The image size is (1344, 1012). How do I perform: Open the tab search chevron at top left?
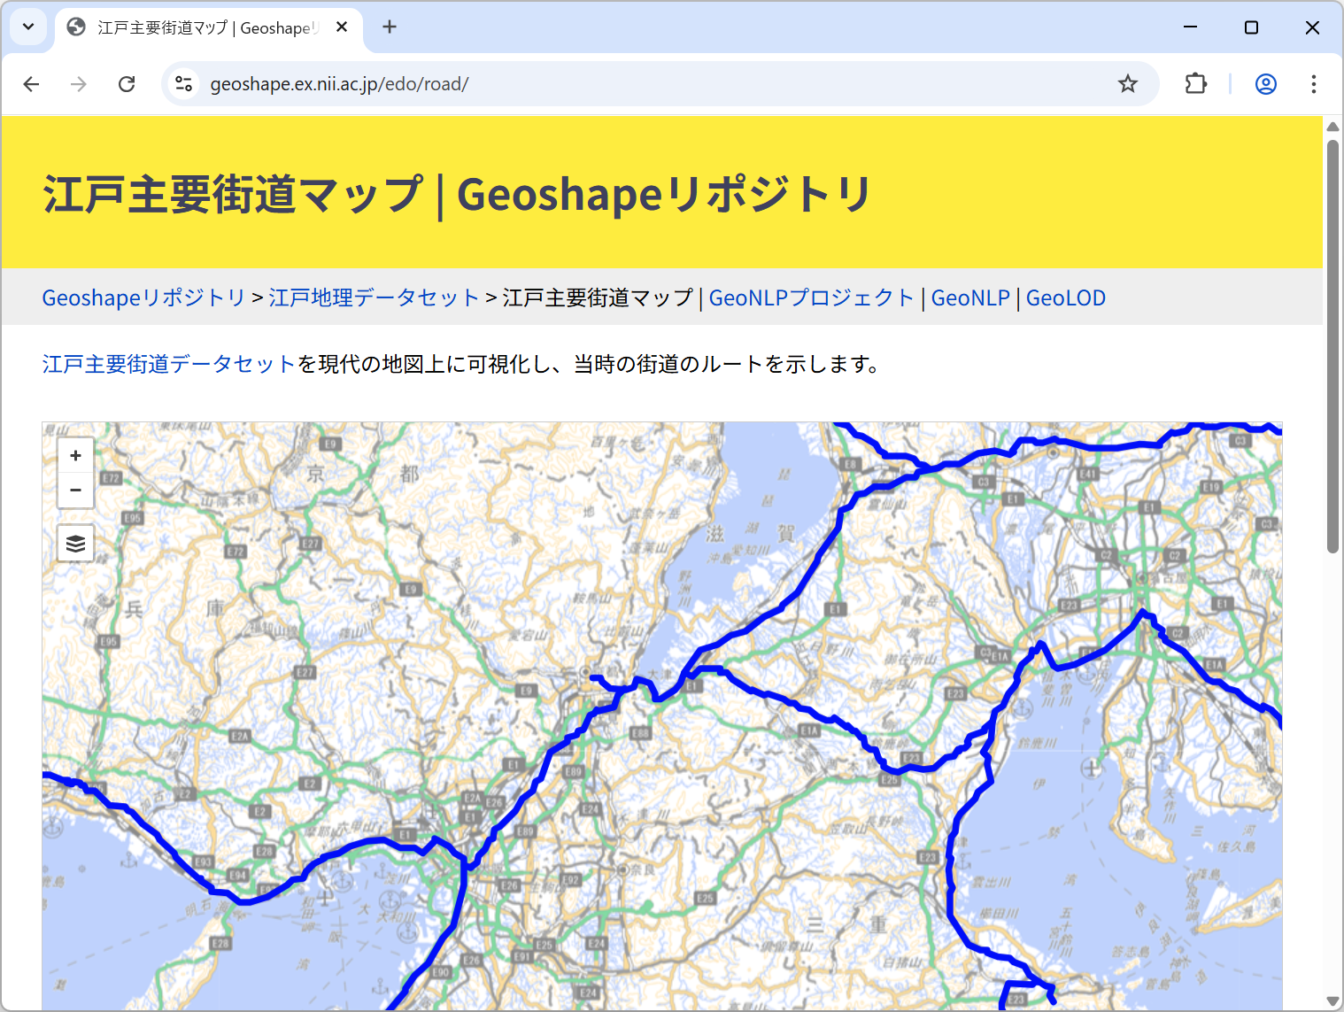click(27, 27)
